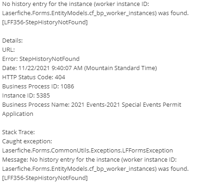Click the 'URL:' label line
Image resolution: width=204 pixels, height=185 pixels.
(8, 50)
